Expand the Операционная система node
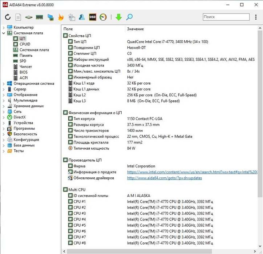The height and width of the screenshot is (254, 263). (4, 84)
